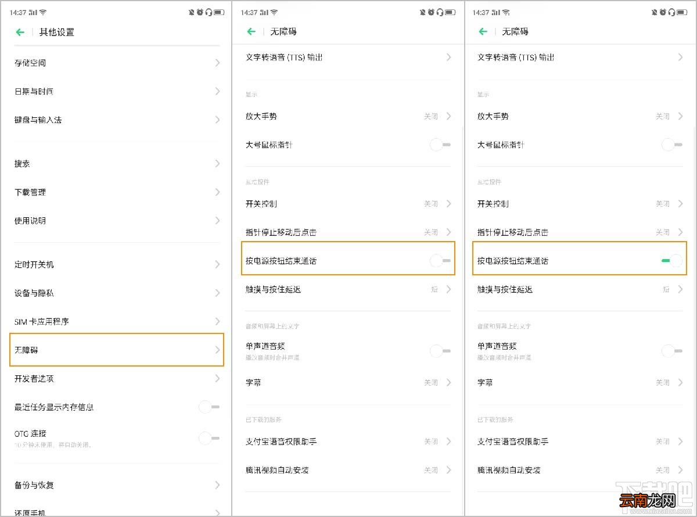Open 放大手势 on middle screen

point(348,116)
